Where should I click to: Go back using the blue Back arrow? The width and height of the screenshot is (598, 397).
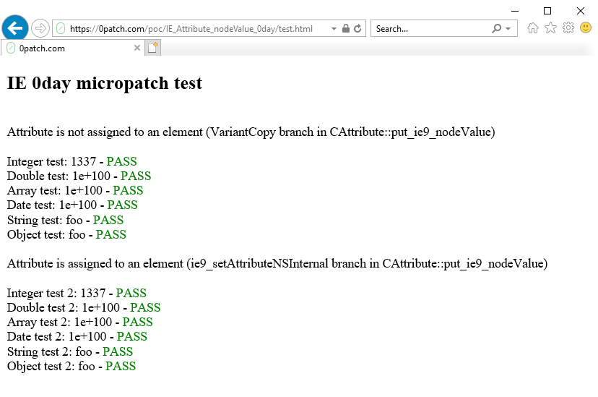[15, 28]
